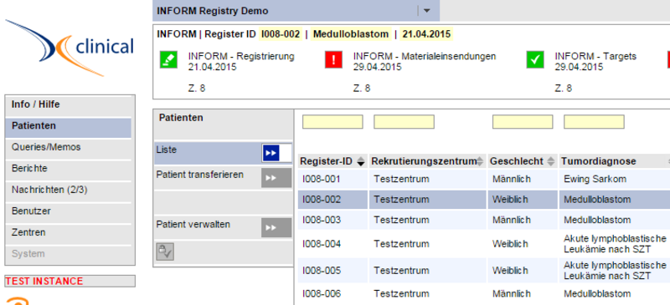Image resolution: width=670 pixels, height=305 pixels.
Task: Select patient row I008-004
Action: pyautogui.click(x=484, y=244)
